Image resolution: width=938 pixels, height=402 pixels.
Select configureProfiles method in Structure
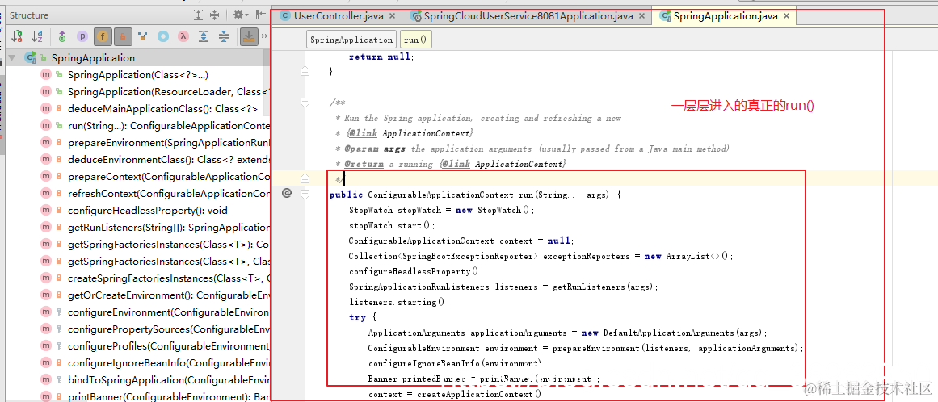pyautogui.click(x=169, y=345)
